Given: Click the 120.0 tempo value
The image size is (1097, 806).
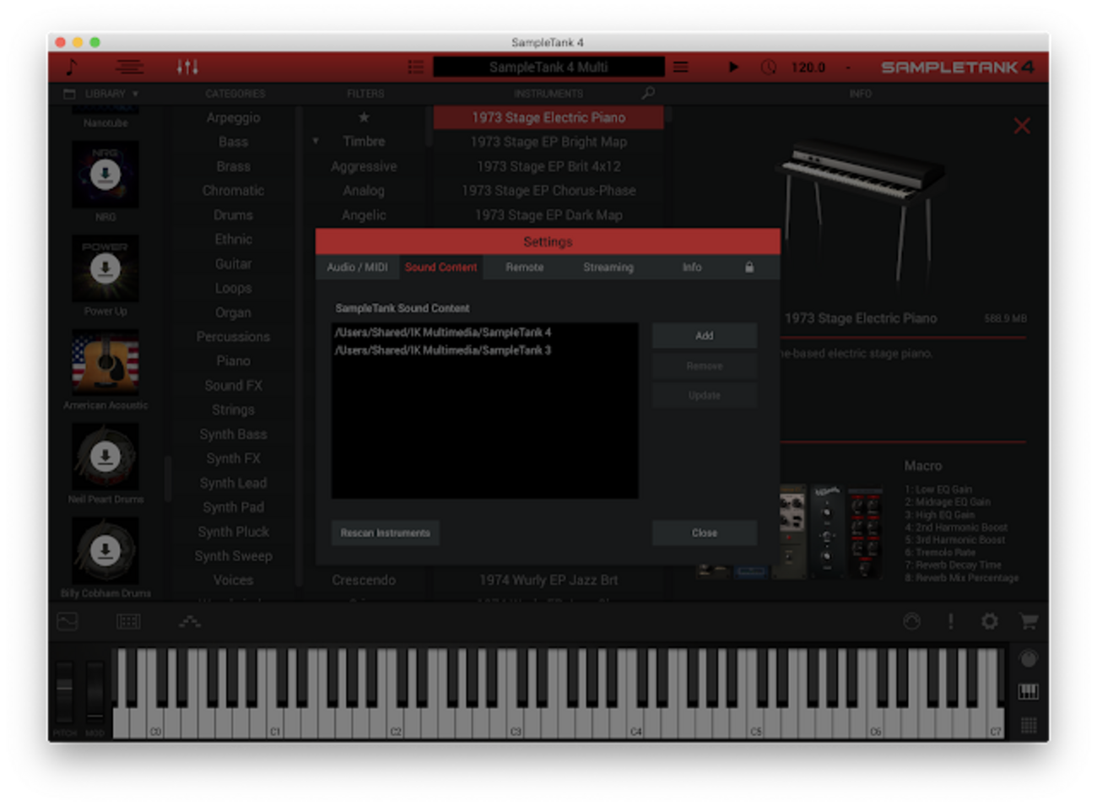Looking at the screenshot, I should pyautogui.click(x=808, y=67).
